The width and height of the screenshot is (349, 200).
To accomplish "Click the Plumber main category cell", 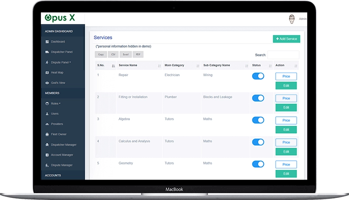I will tap(171, 97).
